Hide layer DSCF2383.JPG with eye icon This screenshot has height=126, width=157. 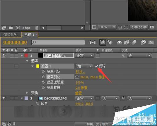(x=4, y=98)
